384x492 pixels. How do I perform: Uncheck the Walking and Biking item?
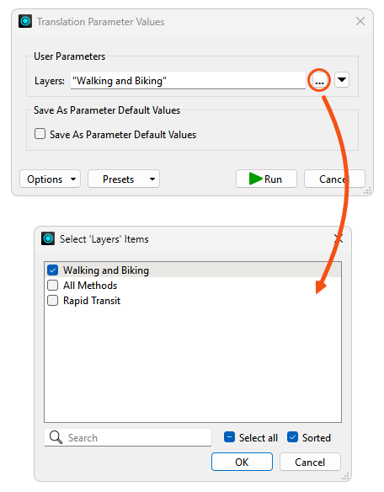click(x=53, y=270)
